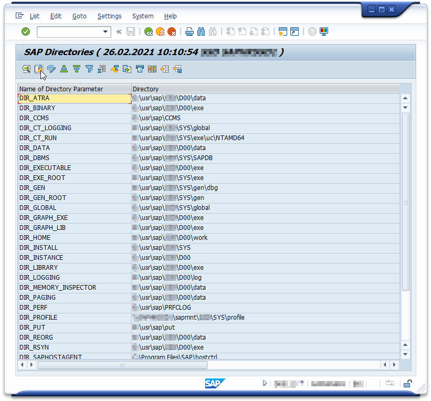Screen dimensions: 431x401
Task: Jump to Last Page icon
Action: pyautogui.click(x=265, y=31)
